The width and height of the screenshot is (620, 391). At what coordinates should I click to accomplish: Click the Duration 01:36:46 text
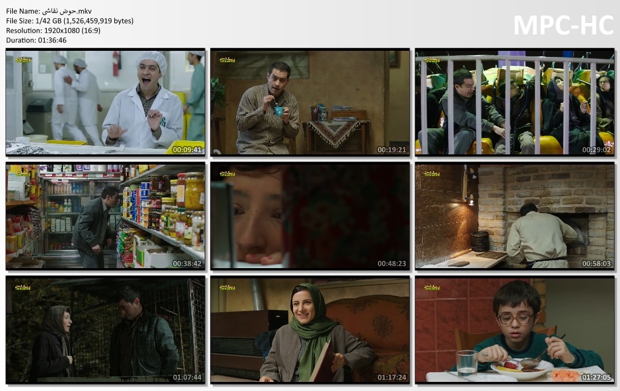36,40
